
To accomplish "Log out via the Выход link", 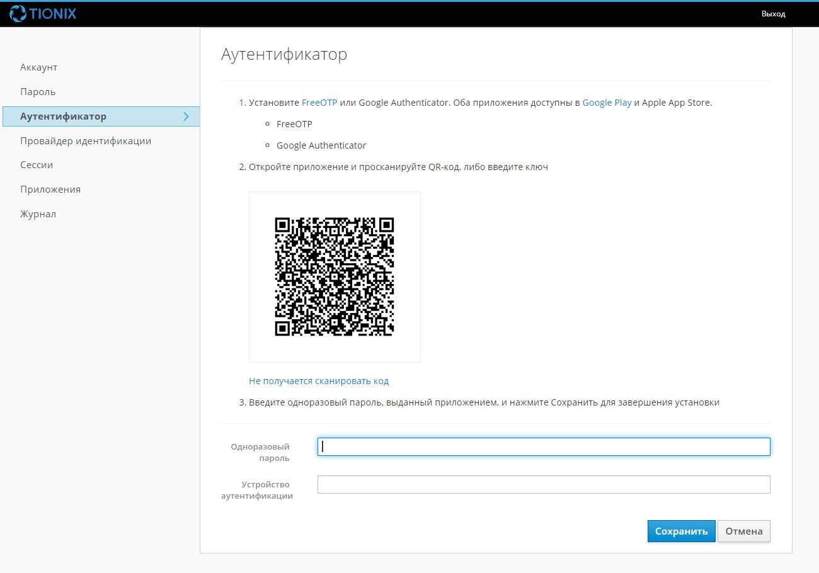I will tap(773, 14).
